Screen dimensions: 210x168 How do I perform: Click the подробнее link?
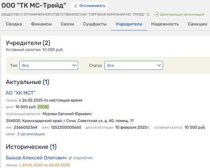click(x=83, y=158)
